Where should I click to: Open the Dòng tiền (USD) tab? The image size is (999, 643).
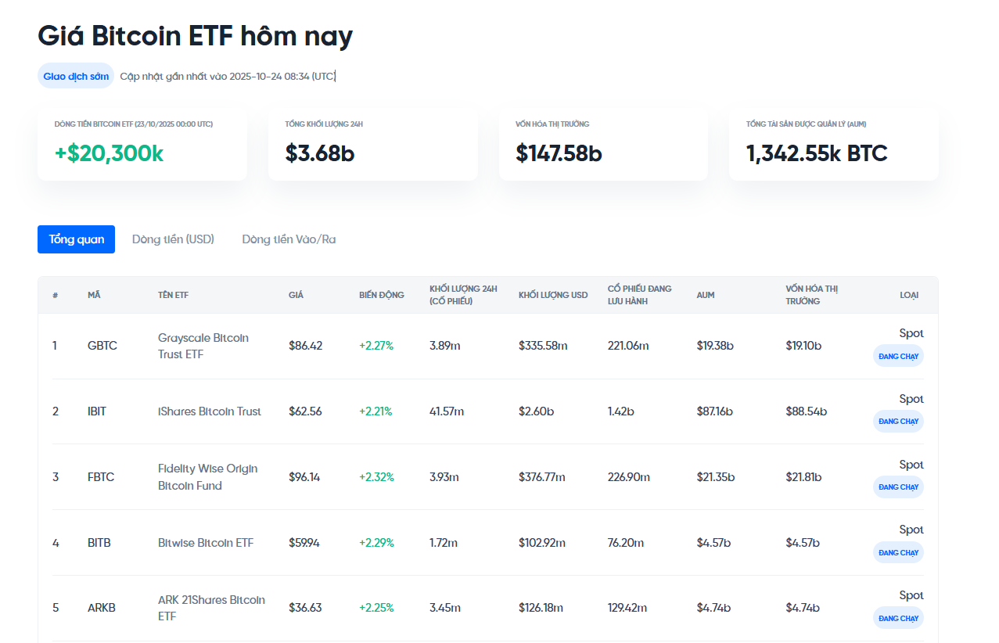pyautogui.click(x=172, y=239)
